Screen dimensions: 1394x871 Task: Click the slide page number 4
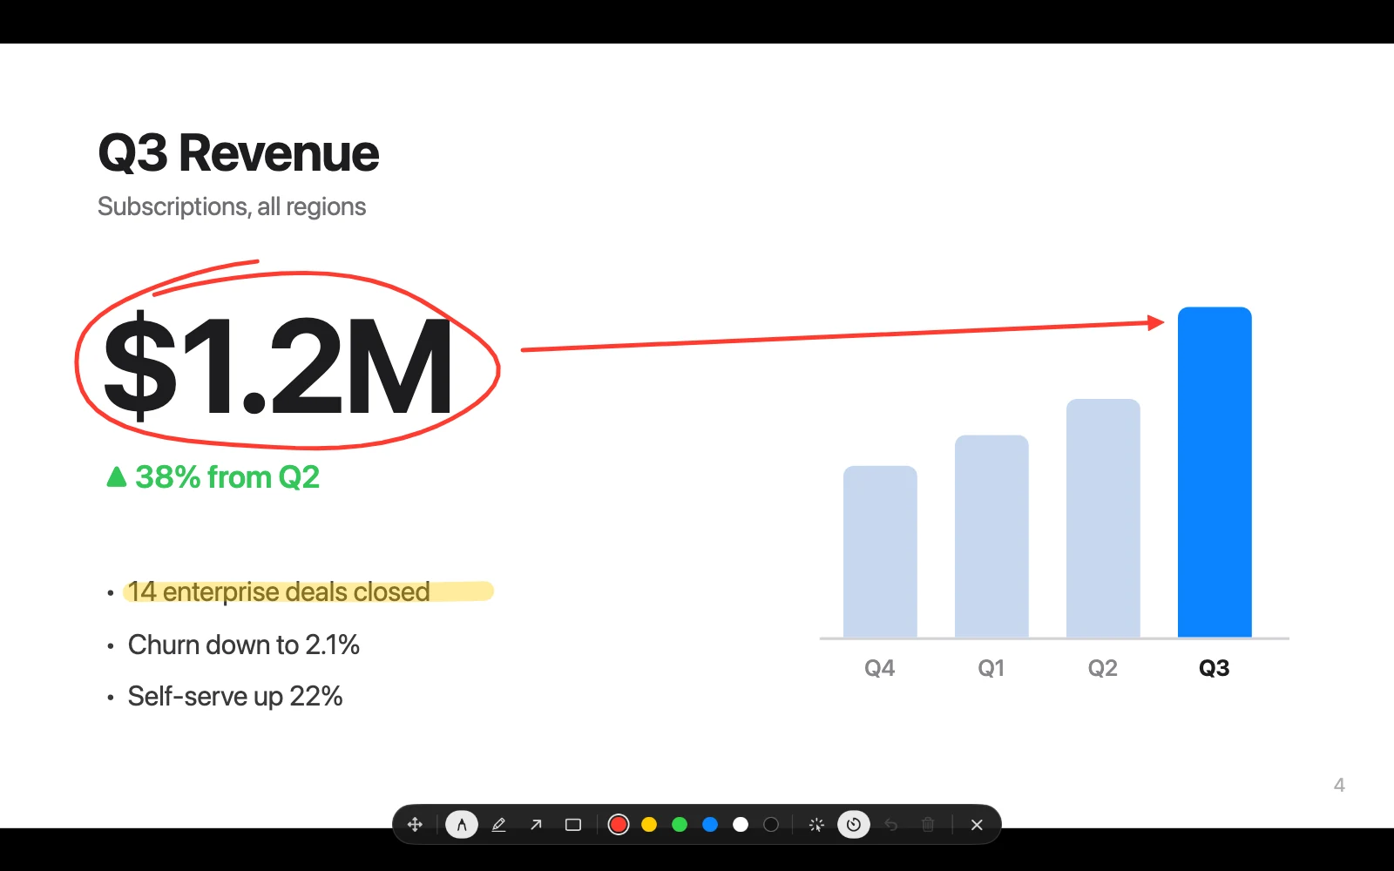coord(1339,785)
